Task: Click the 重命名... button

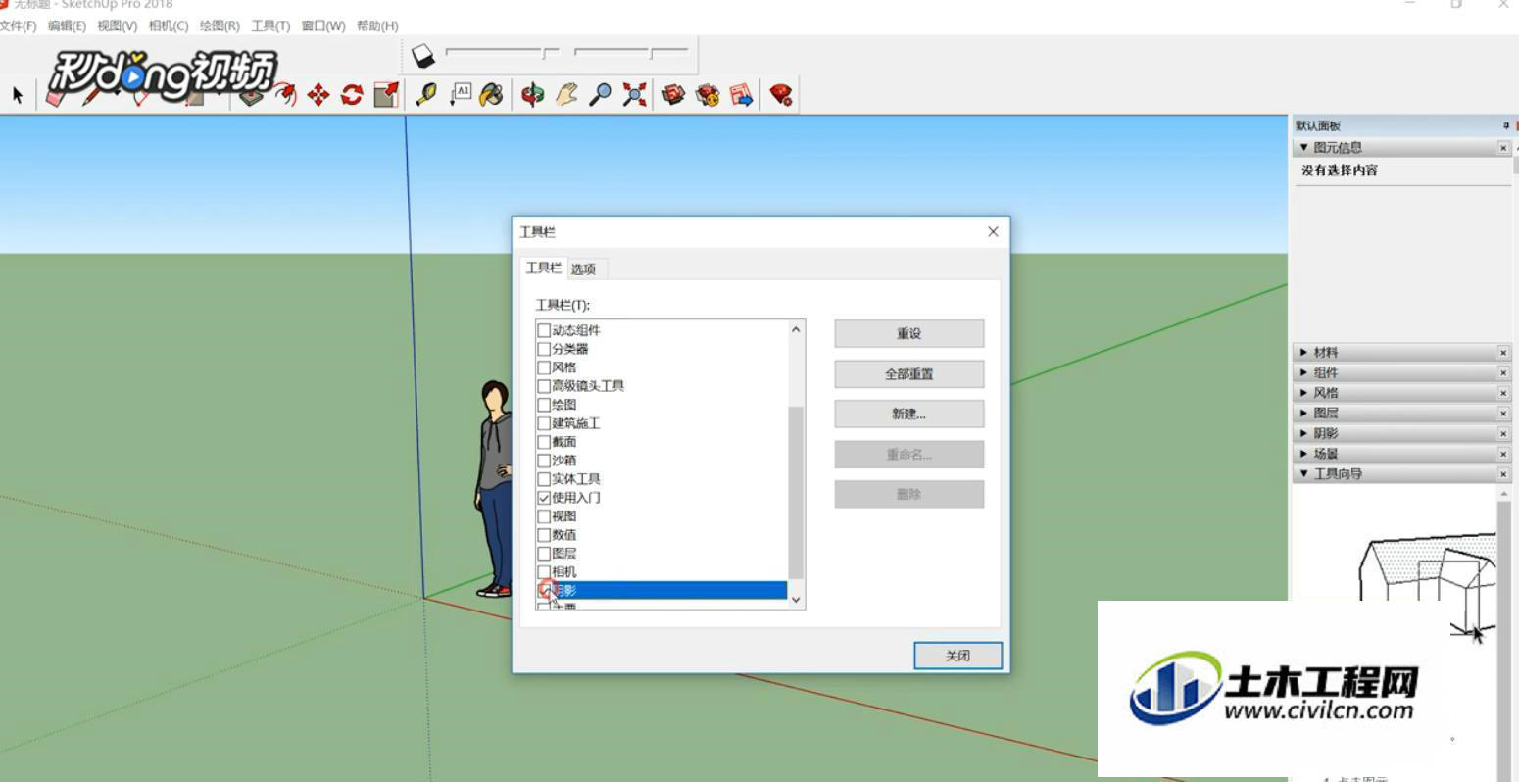Action: [909, 454]
